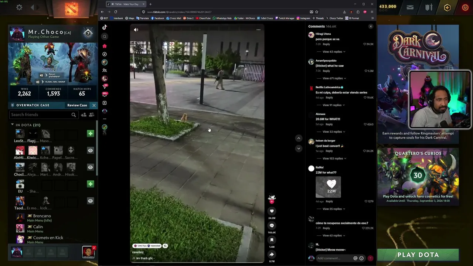Screen dimensions: 473x266
Task: Expand View 62 replies
Action: (334, 235)
